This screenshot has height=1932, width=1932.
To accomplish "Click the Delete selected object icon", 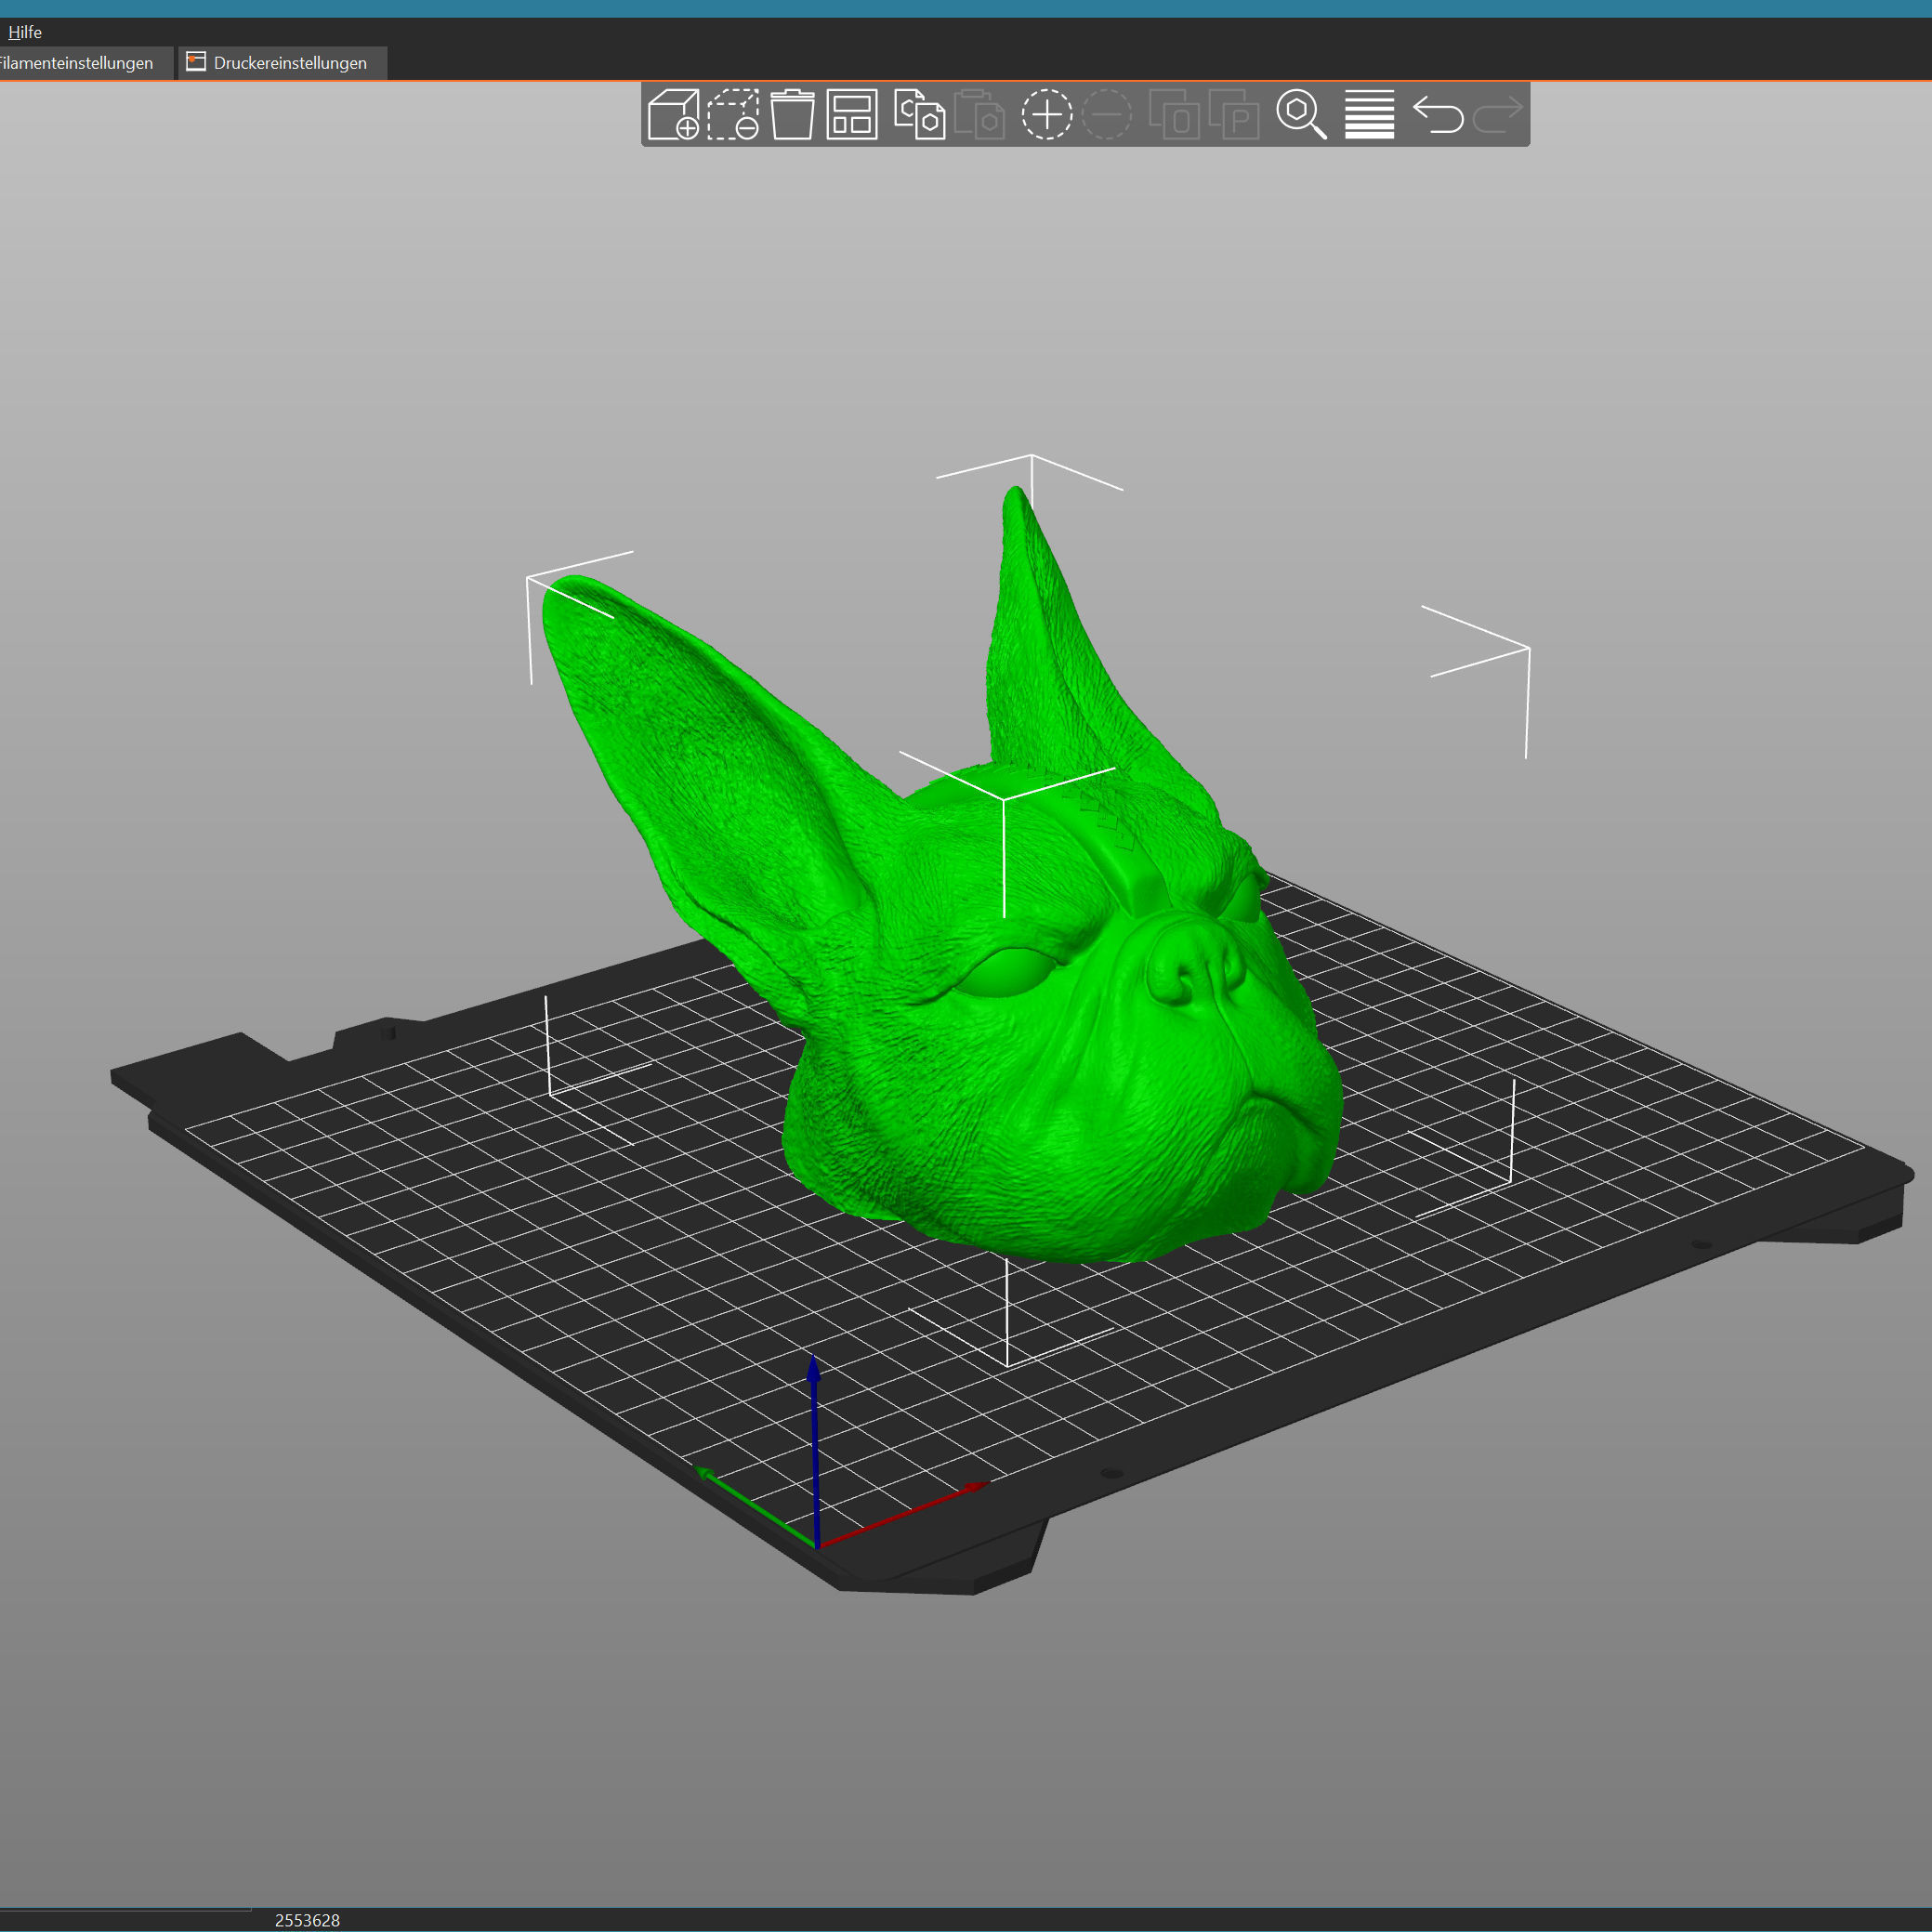I will pos(733,114).
